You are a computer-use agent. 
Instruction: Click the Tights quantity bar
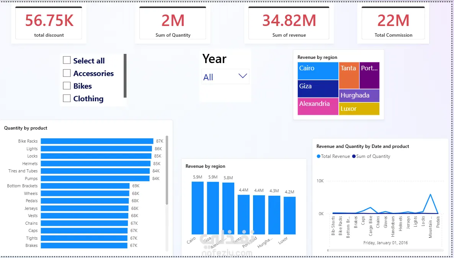84,238
